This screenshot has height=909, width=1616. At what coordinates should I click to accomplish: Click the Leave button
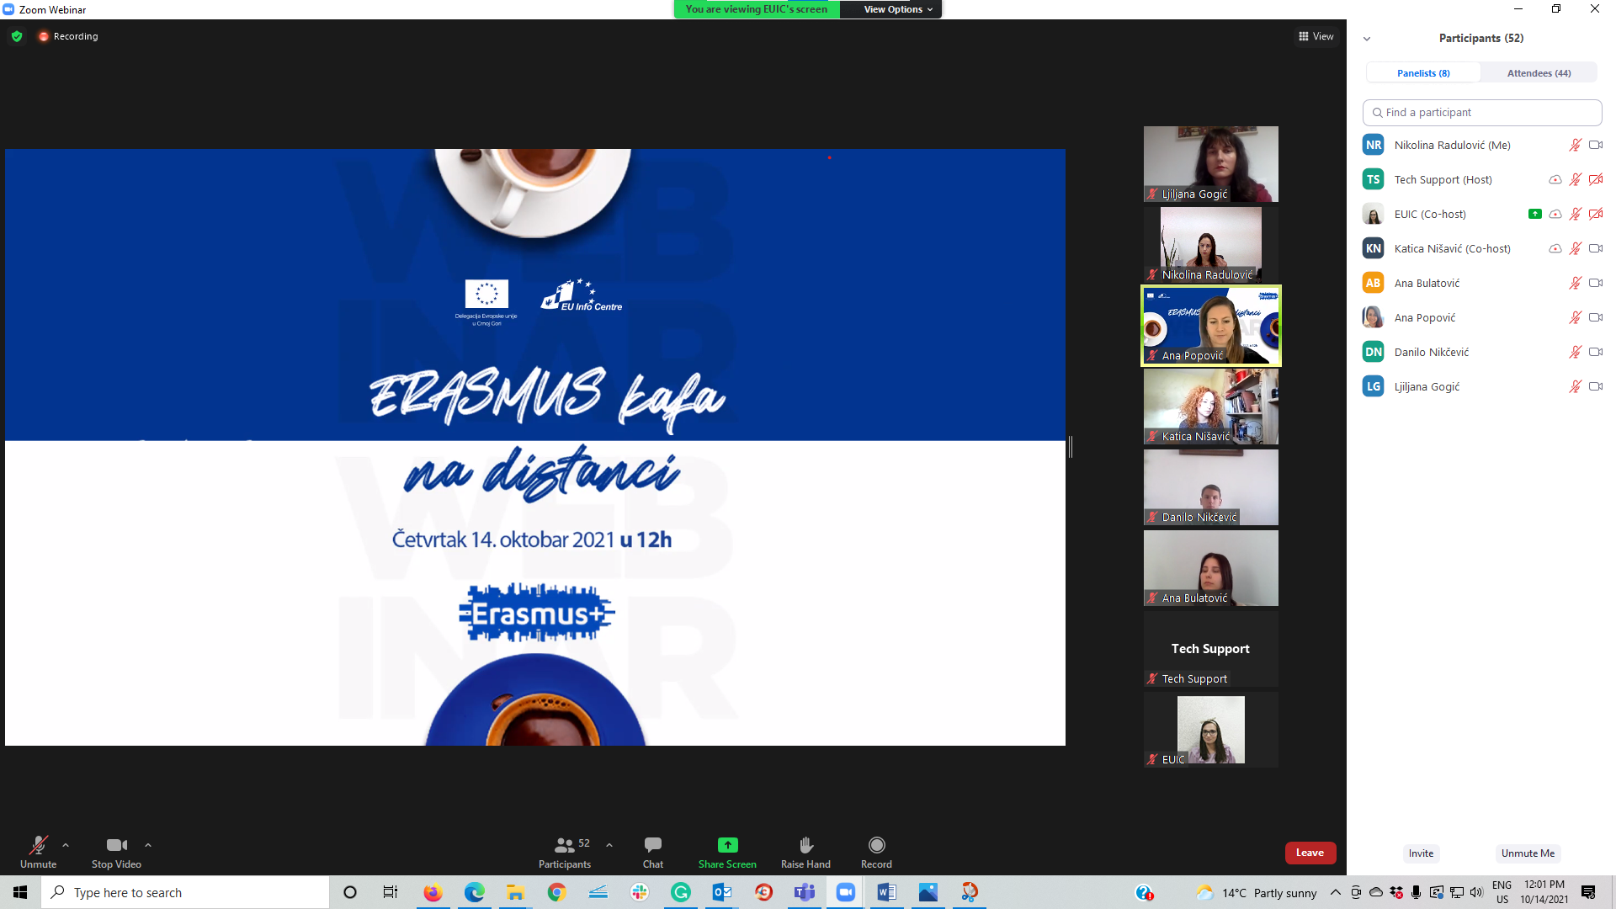coord(1310,853)
